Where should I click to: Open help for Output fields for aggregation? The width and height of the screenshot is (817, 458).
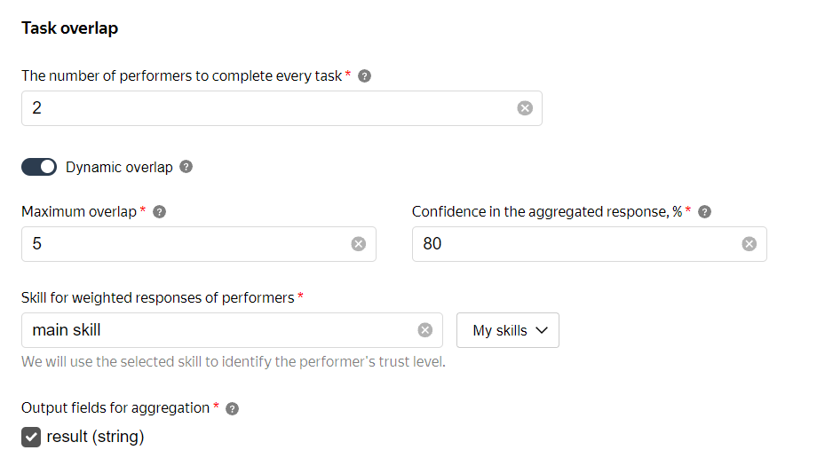click(x=233, y=408)
